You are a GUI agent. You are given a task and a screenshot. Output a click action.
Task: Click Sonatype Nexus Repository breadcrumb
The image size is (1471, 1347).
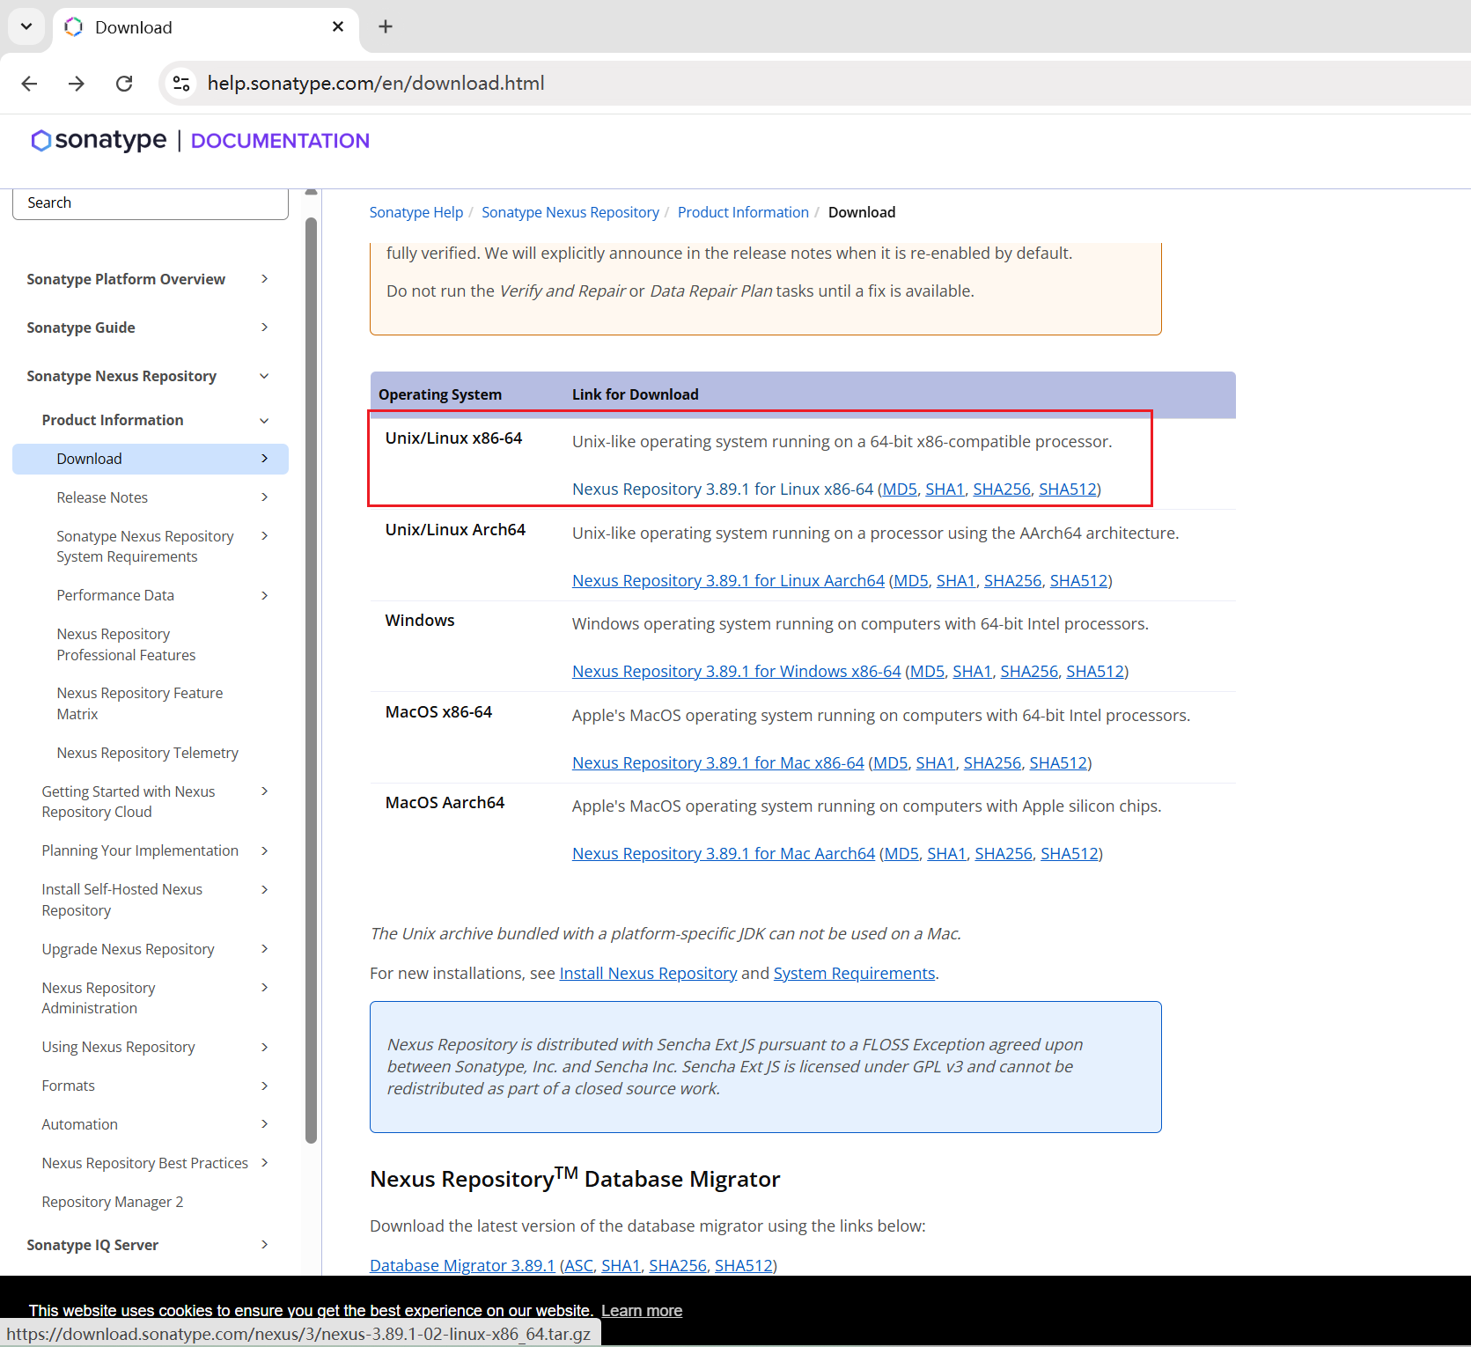570,212
